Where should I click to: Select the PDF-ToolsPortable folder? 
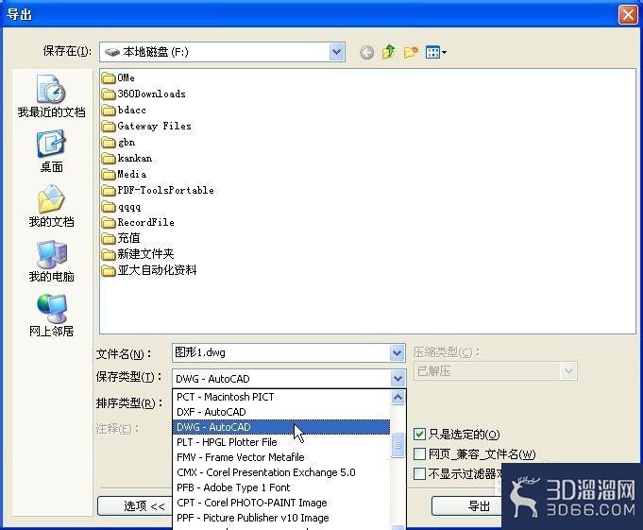pos(158,190)
